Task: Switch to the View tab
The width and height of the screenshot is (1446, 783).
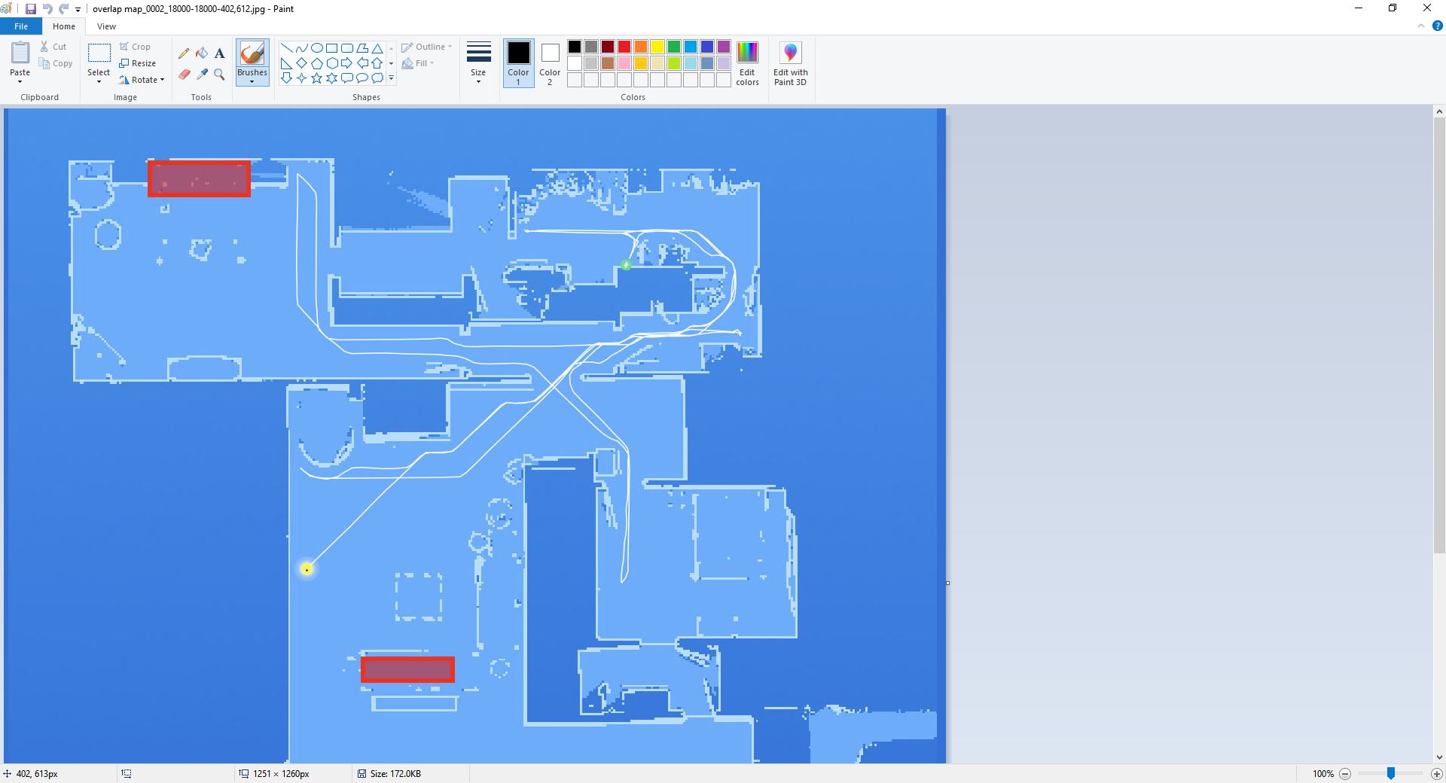Action: tap(106, 26)
